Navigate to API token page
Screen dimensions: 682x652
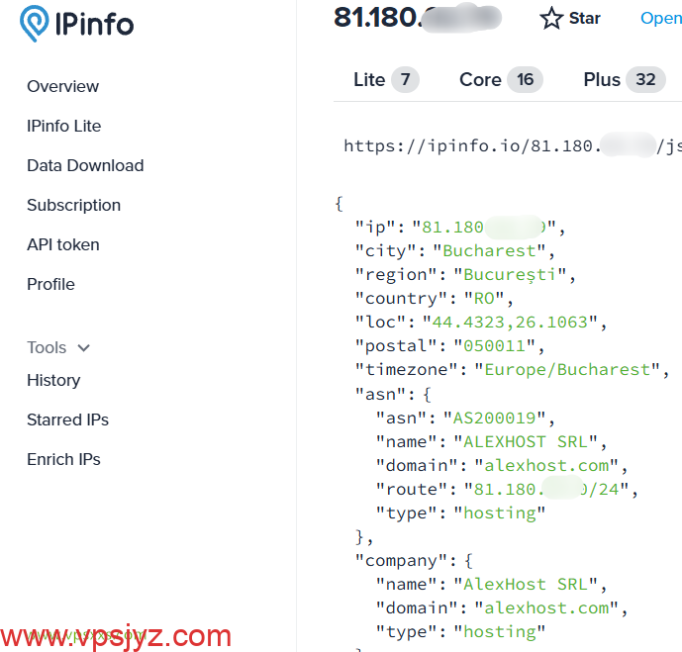(x=62, y=244)
